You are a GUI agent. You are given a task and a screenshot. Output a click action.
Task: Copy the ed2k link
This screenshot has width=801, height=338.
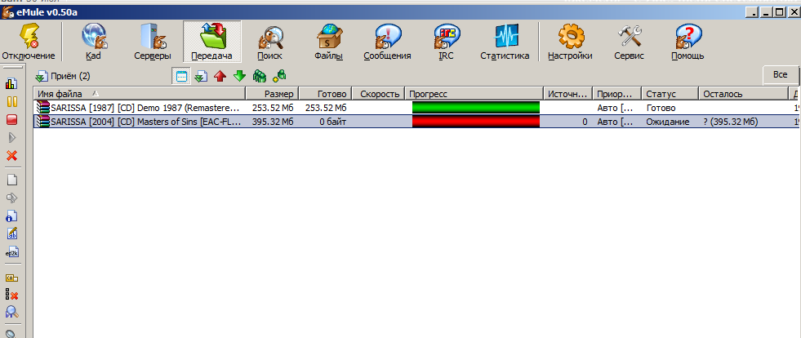point(11,252)
